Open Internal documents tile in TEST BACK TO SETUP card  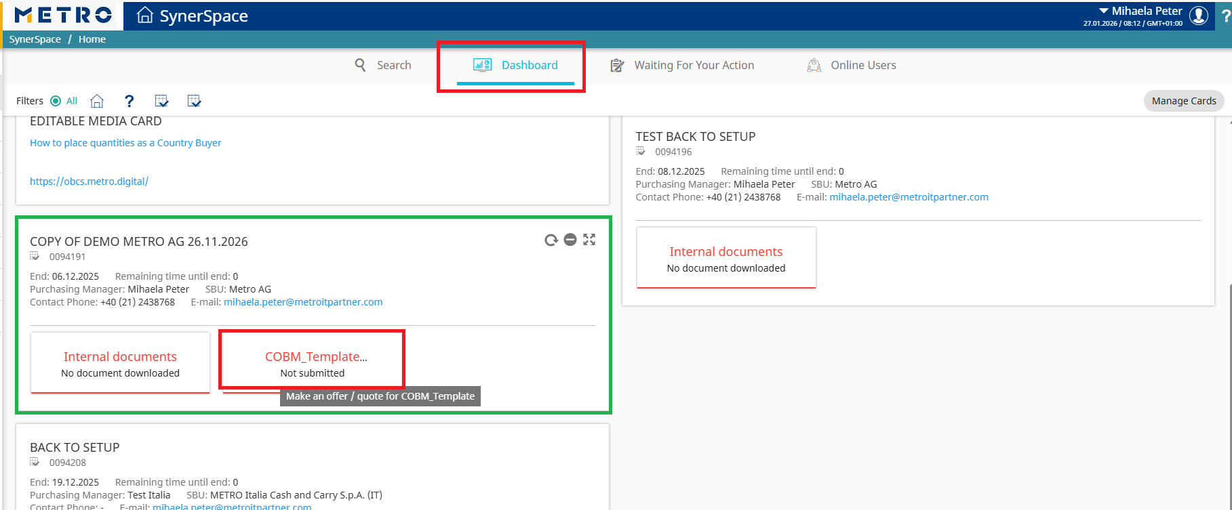coord(726,257)
